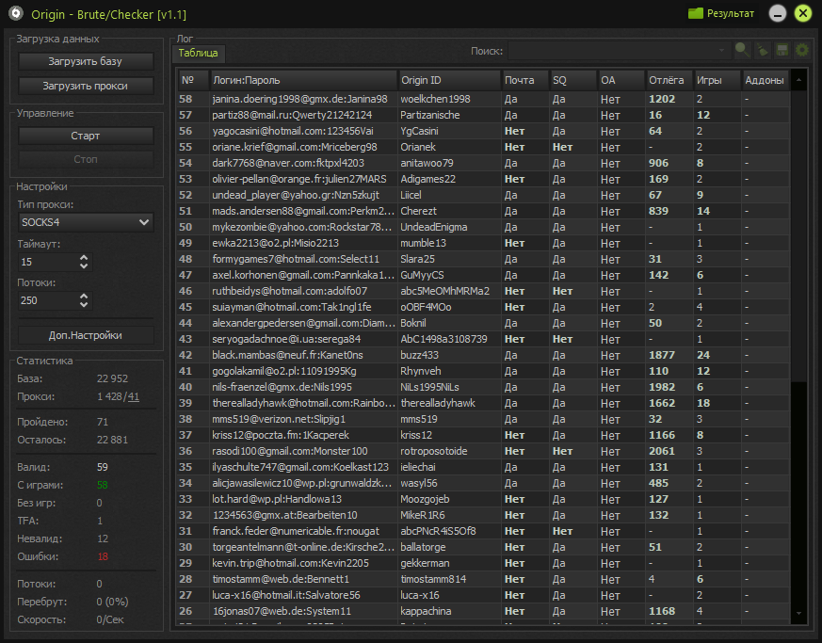Viewport: 822px width, 643px height.
Task: Increase Таймаут with the up arrow
Action: [84, 257]
